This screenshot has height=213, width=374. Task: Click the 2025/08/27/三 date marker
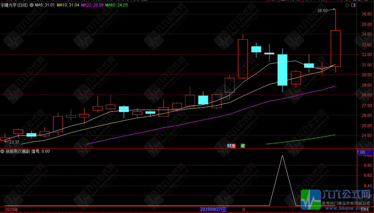[x=213, y=209]
